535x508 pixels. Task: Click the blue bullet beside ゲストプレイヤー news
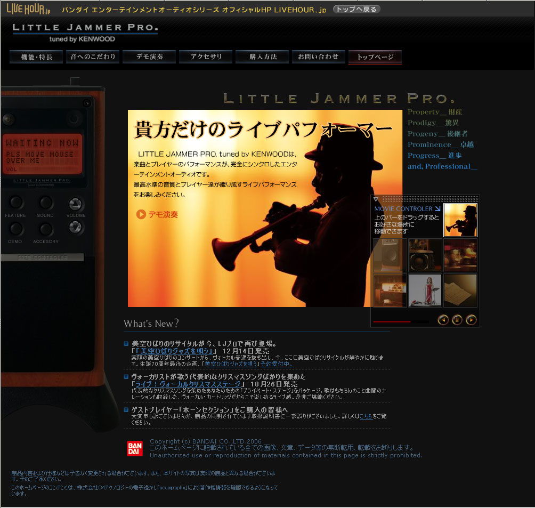[x=126, y=409]
